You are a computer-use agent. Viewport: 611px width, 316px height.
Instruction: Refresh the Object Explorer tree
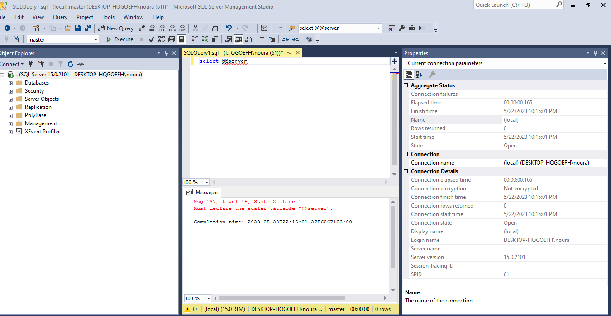(x=71, y=64)
